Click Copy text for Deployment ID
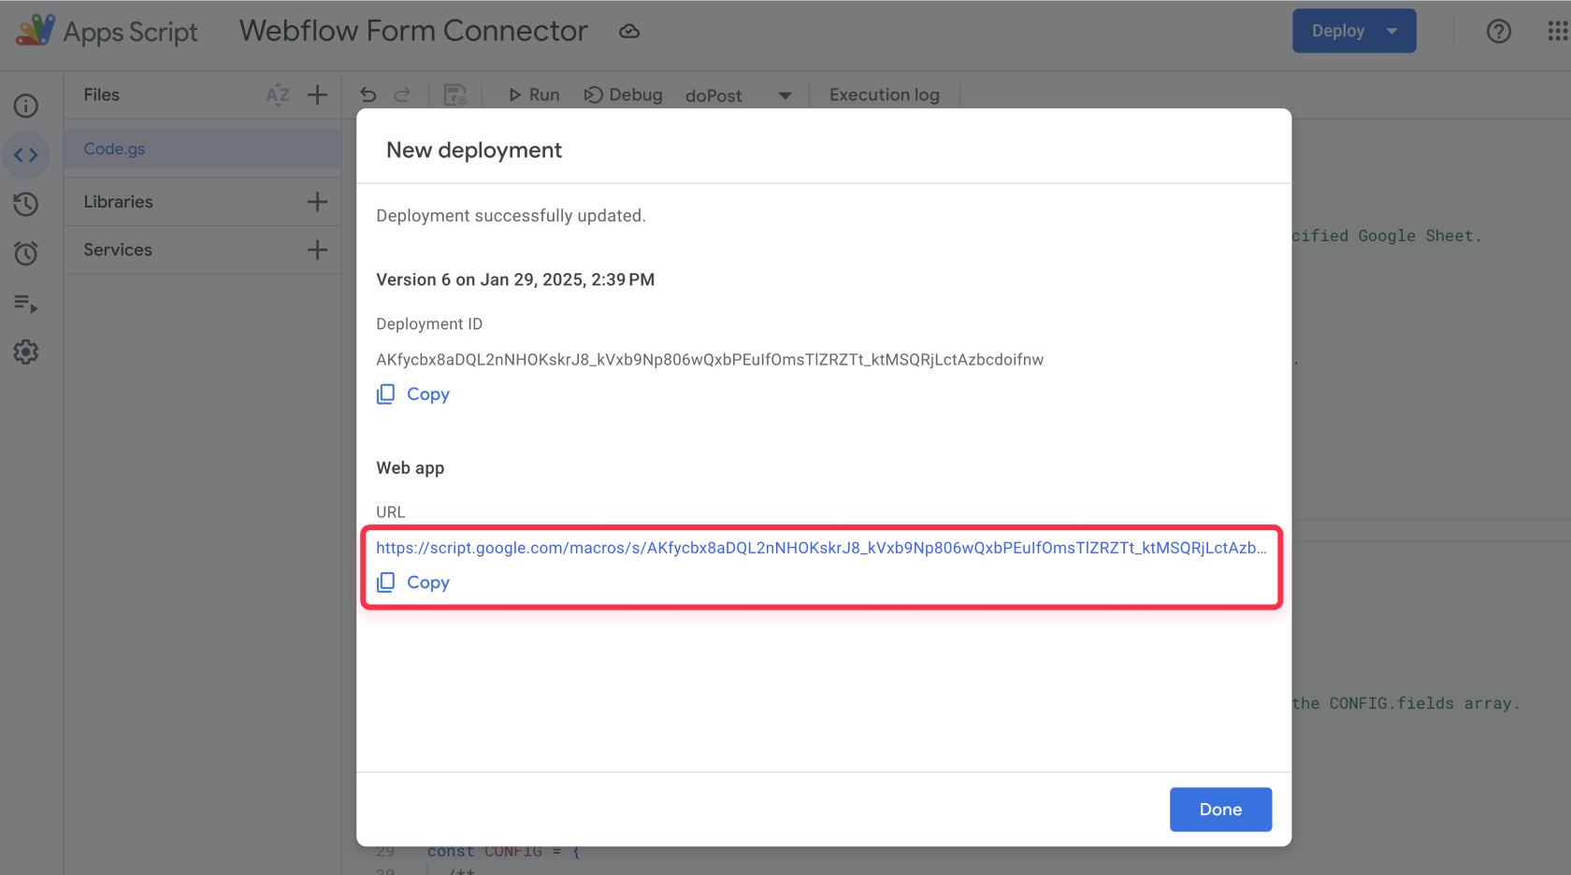Screen dimensions: 1571x875 tap(428, 394)
